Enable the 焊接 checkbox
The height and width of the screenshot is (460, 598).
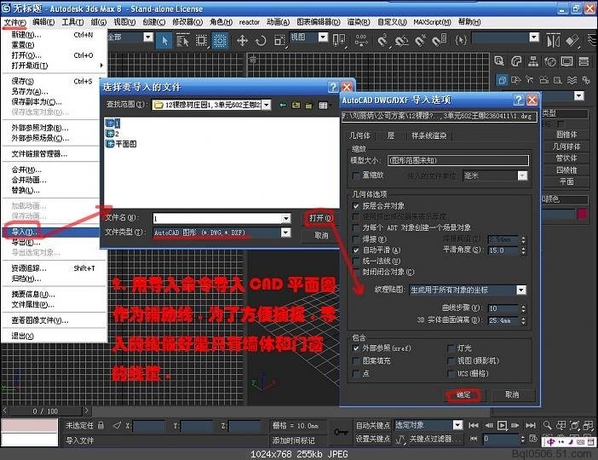tap(356, 239)
